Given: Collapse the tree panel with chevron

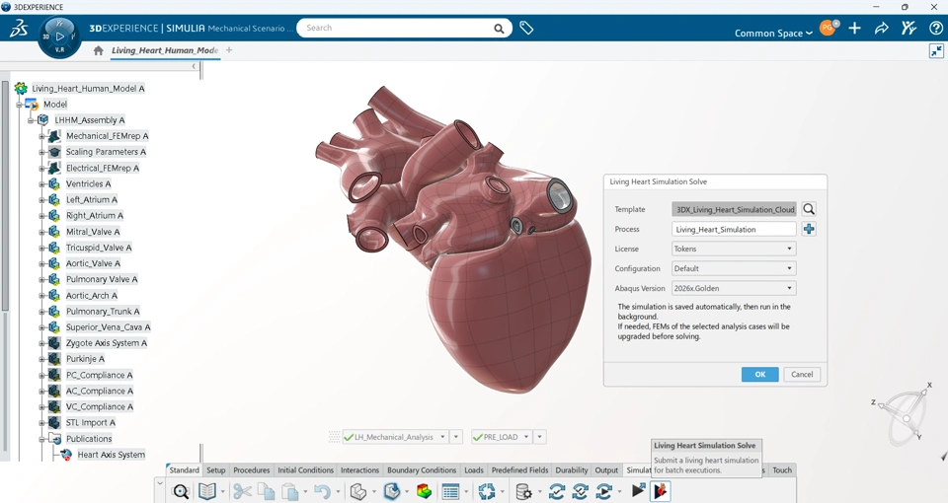Looking at the screenshot, I should tap(194, 66).
